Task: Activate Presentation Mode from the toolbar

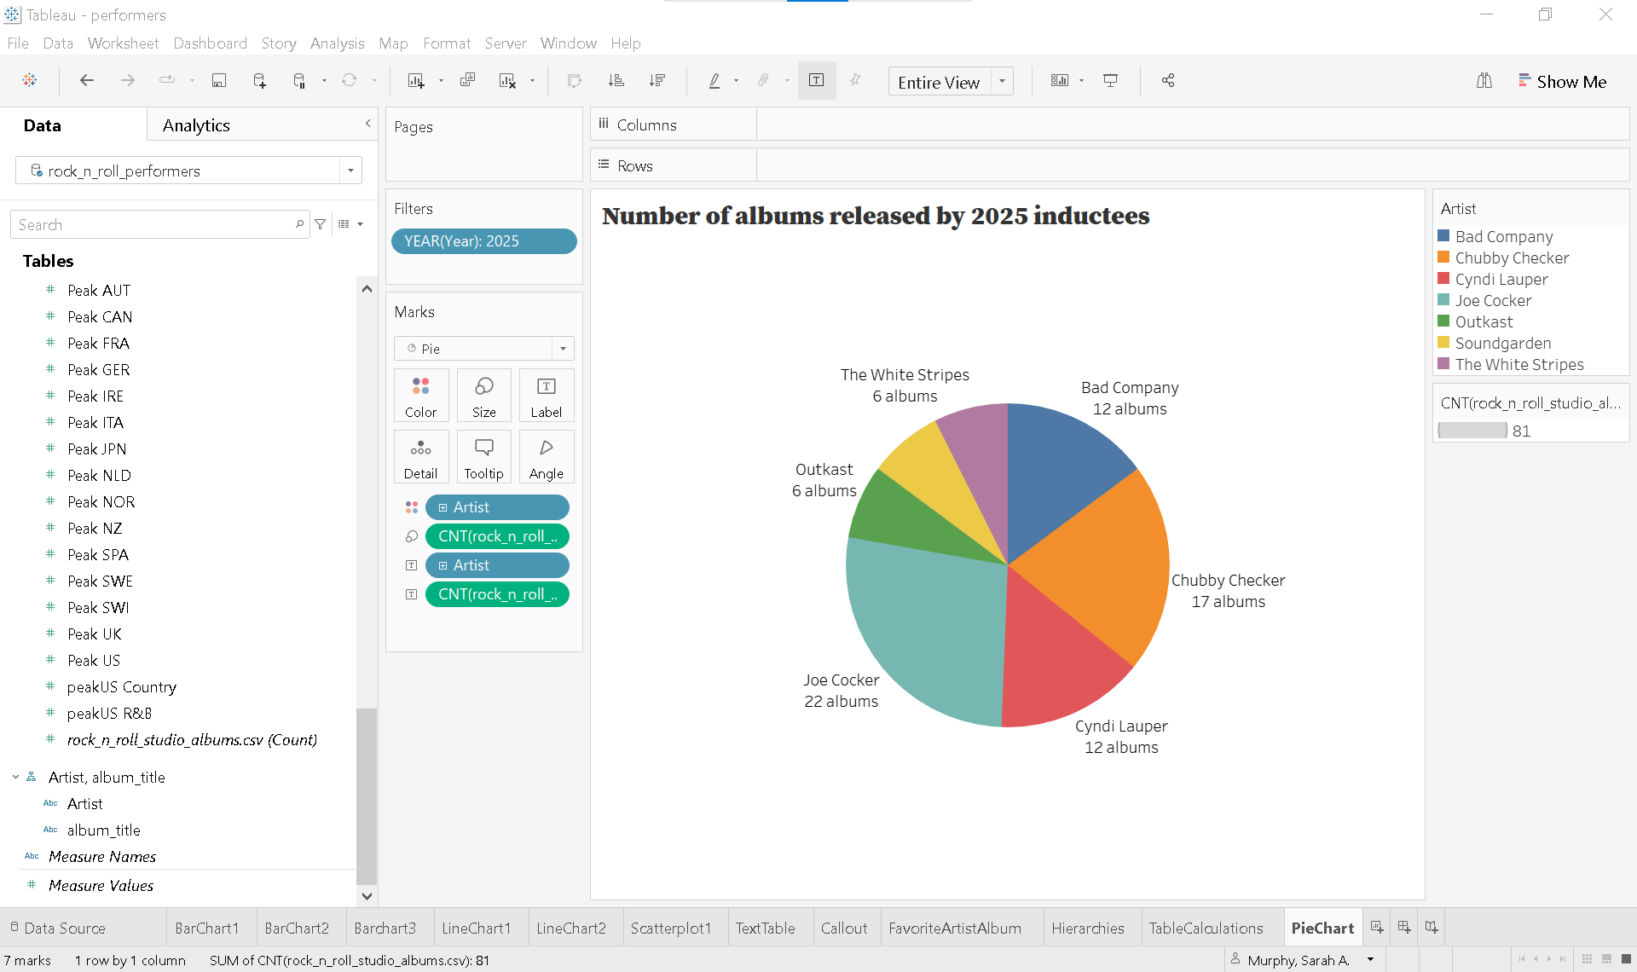Action: (x=1109, y=80)
